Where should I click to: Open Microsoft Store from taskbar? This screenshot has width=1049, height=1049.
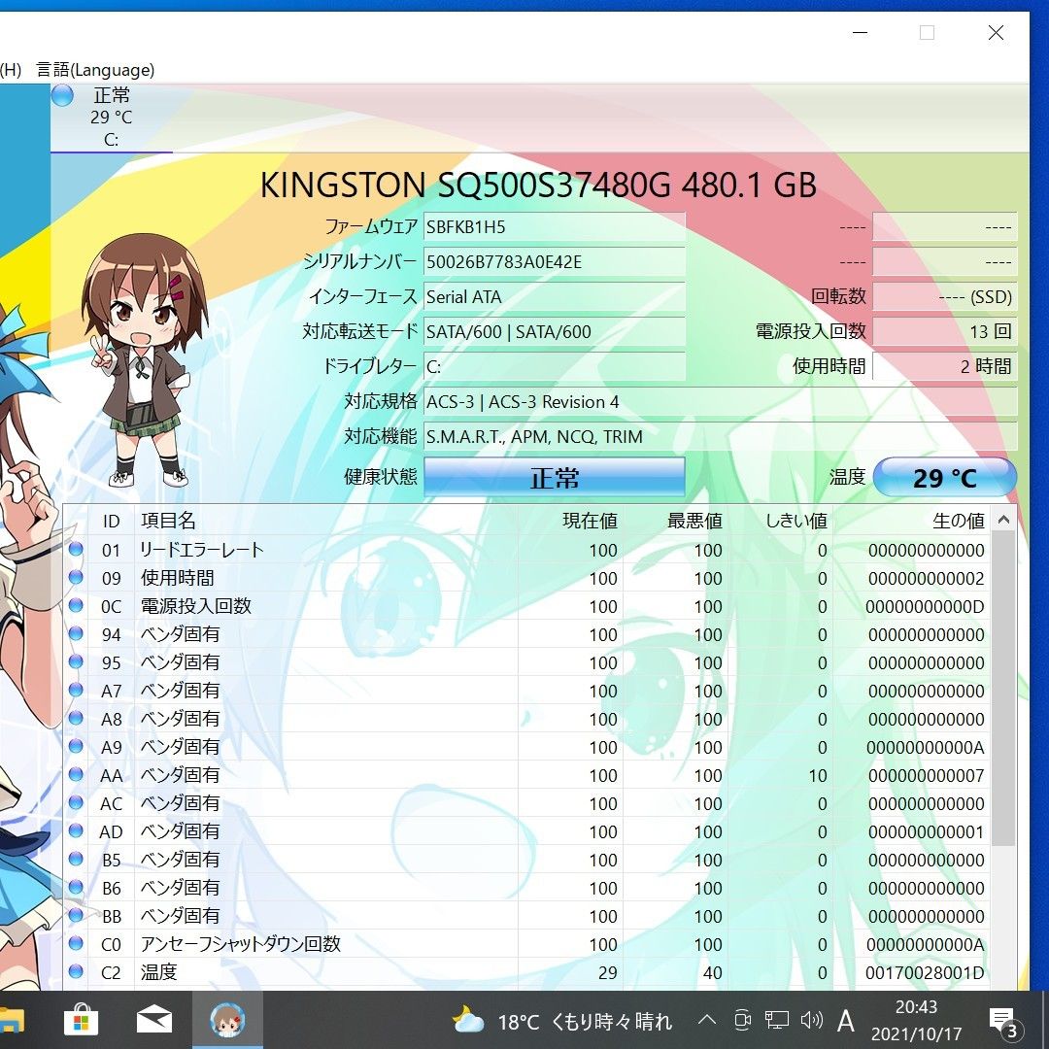pyautogui.click(x=81, y=1021)
